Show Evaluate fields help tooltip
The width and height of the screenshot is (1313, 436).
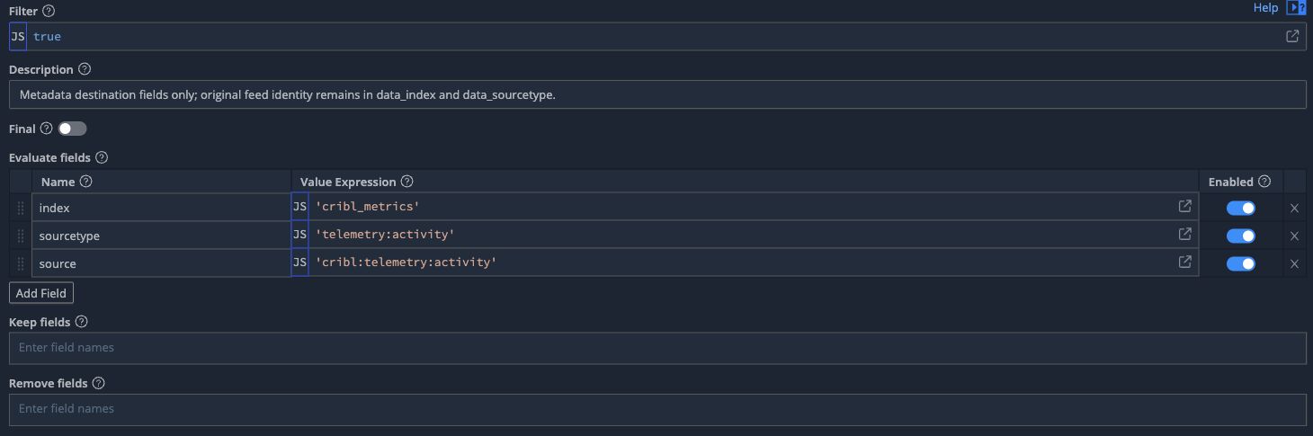pos(102,157)
